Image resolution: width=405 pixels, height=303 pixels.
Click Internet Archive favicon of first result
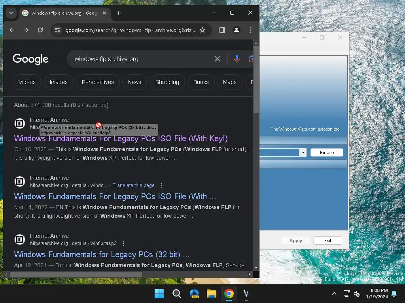pyautogui.click(x=20, y=123)
